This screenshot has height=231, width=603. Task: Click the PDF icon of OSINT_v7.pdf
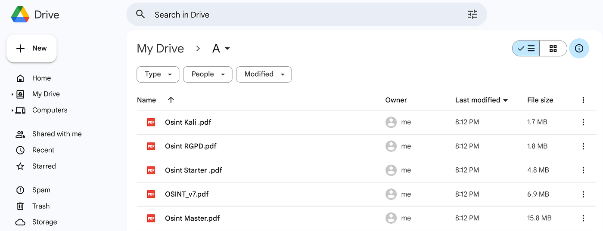[151, 194]
